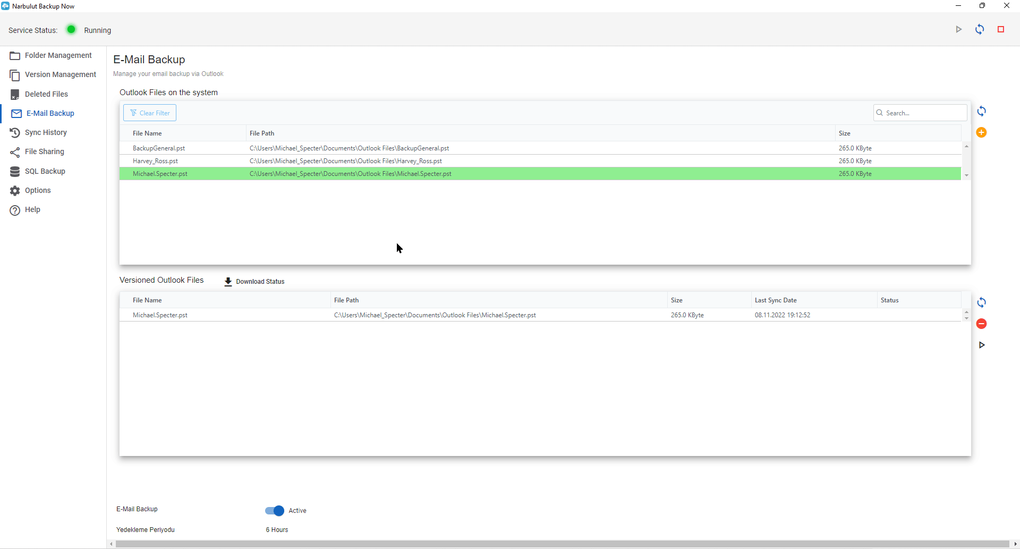Click the bottom horizontal scrollbar
Image resolution: width=1020 pixels, height=549 pixels.
(562, 544)
